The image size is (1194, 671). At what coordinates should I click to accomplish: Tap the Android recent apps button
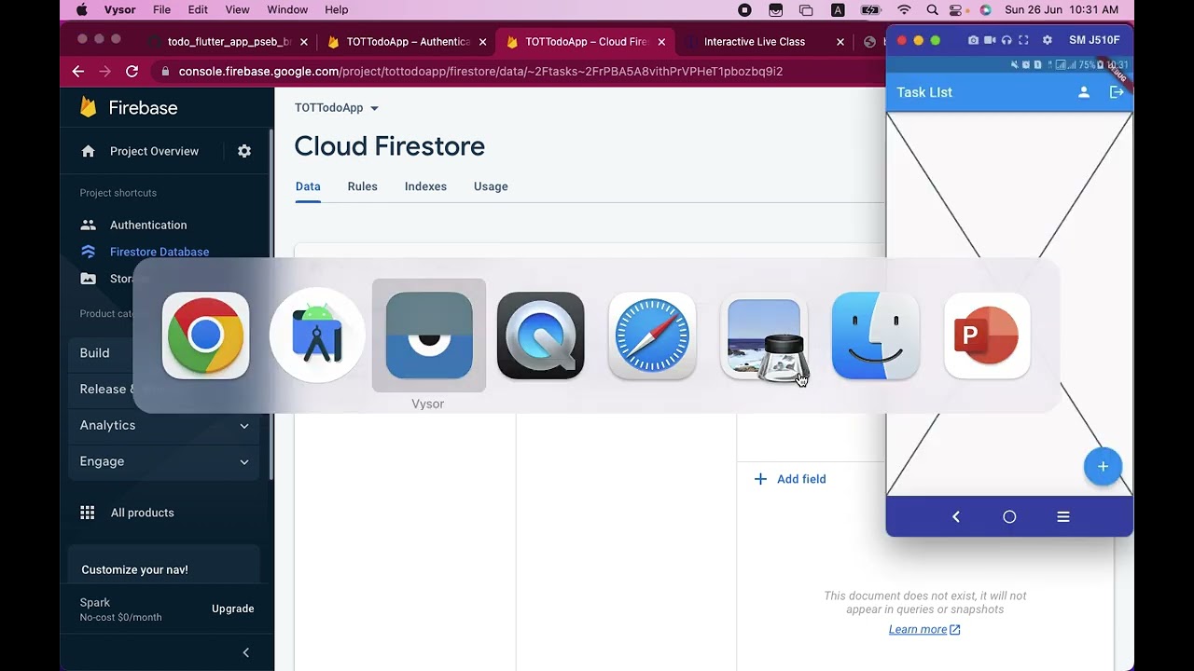tap(1062, 516)
